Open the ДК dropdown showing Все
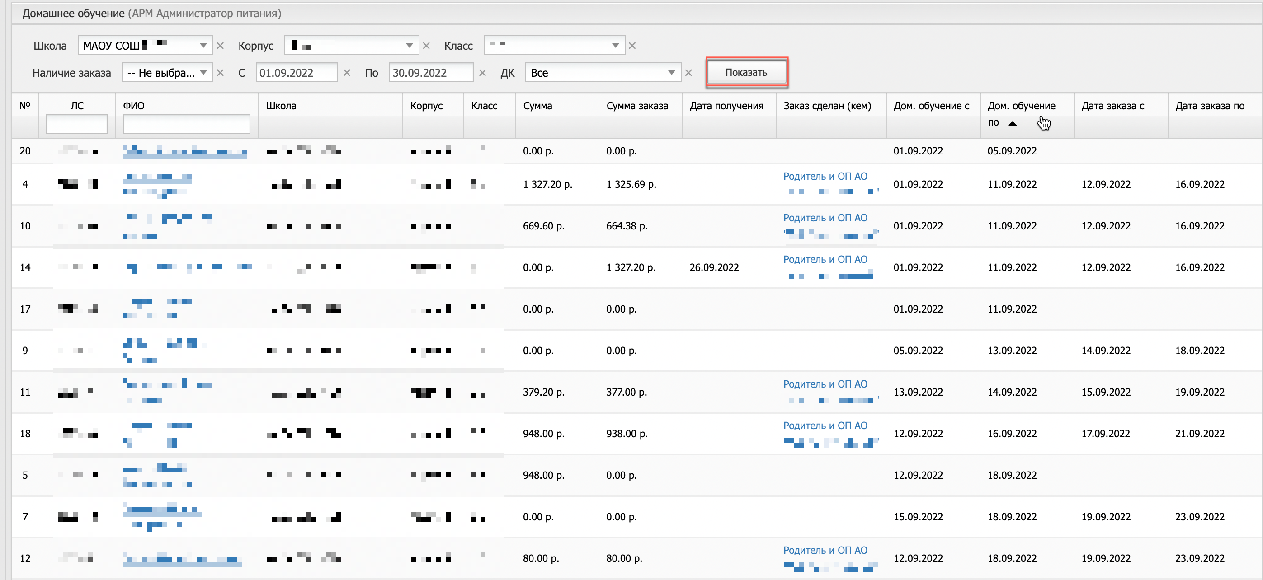 coord(603,73)
